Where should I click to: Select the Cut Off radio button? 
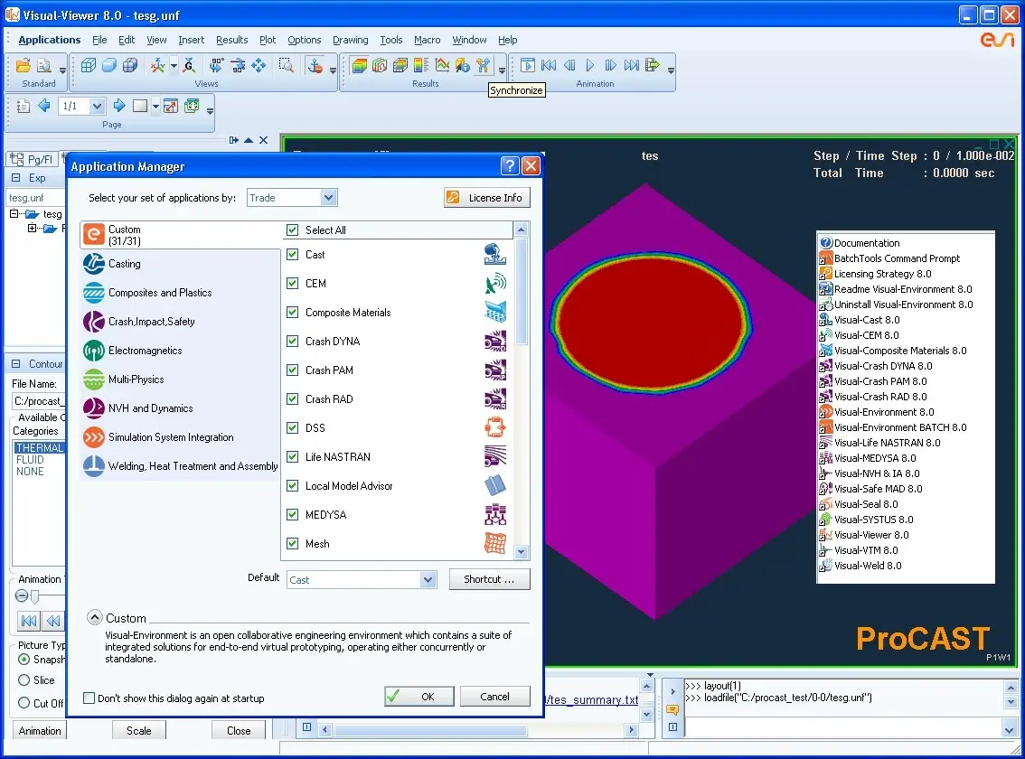(24, 703)
